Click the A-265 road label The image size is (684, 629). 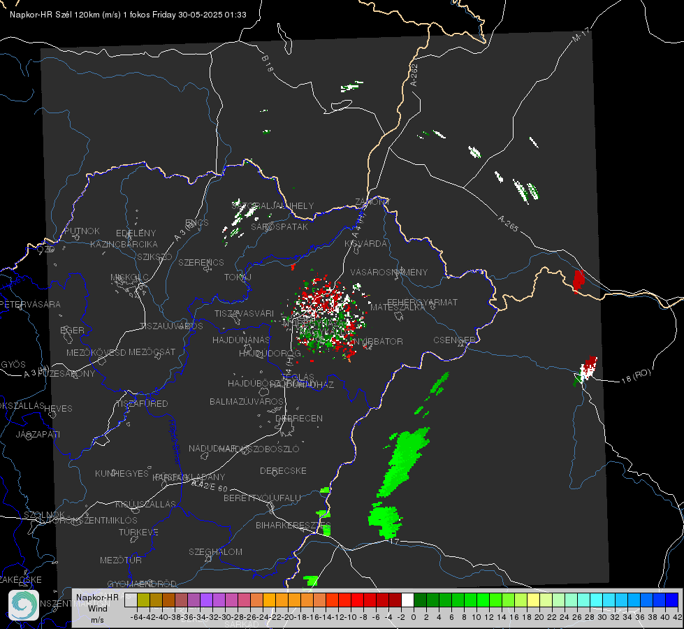point(508,223)
